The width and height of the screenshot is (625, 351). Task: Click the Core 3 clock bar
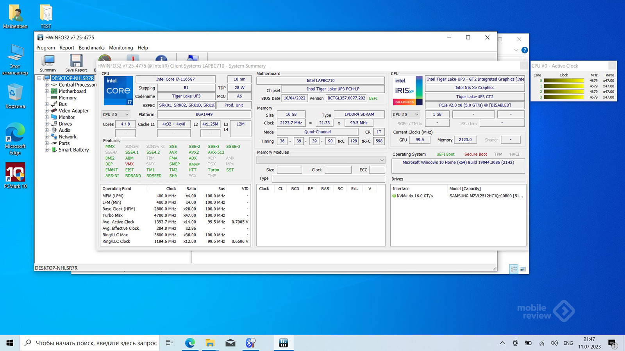tap(564, 97)
